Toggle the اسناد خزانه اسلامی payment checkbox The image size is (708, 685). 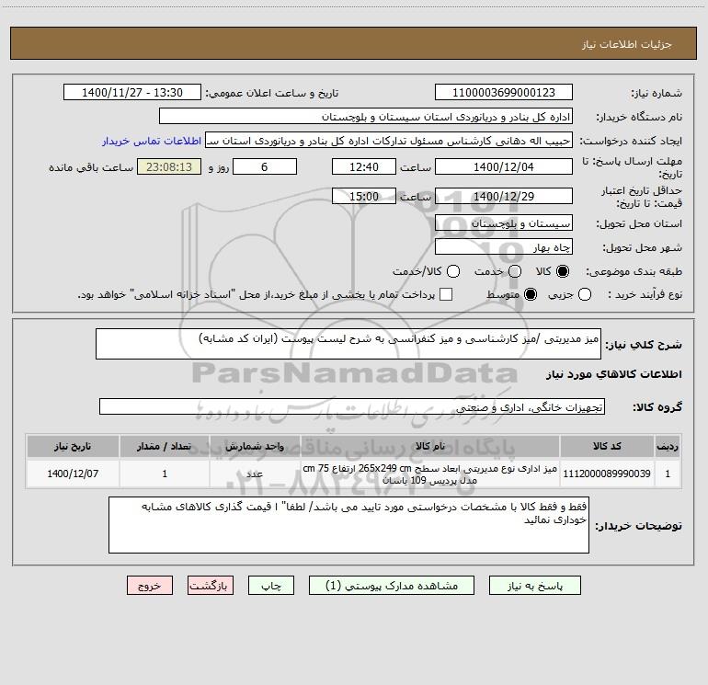point(446,294)
